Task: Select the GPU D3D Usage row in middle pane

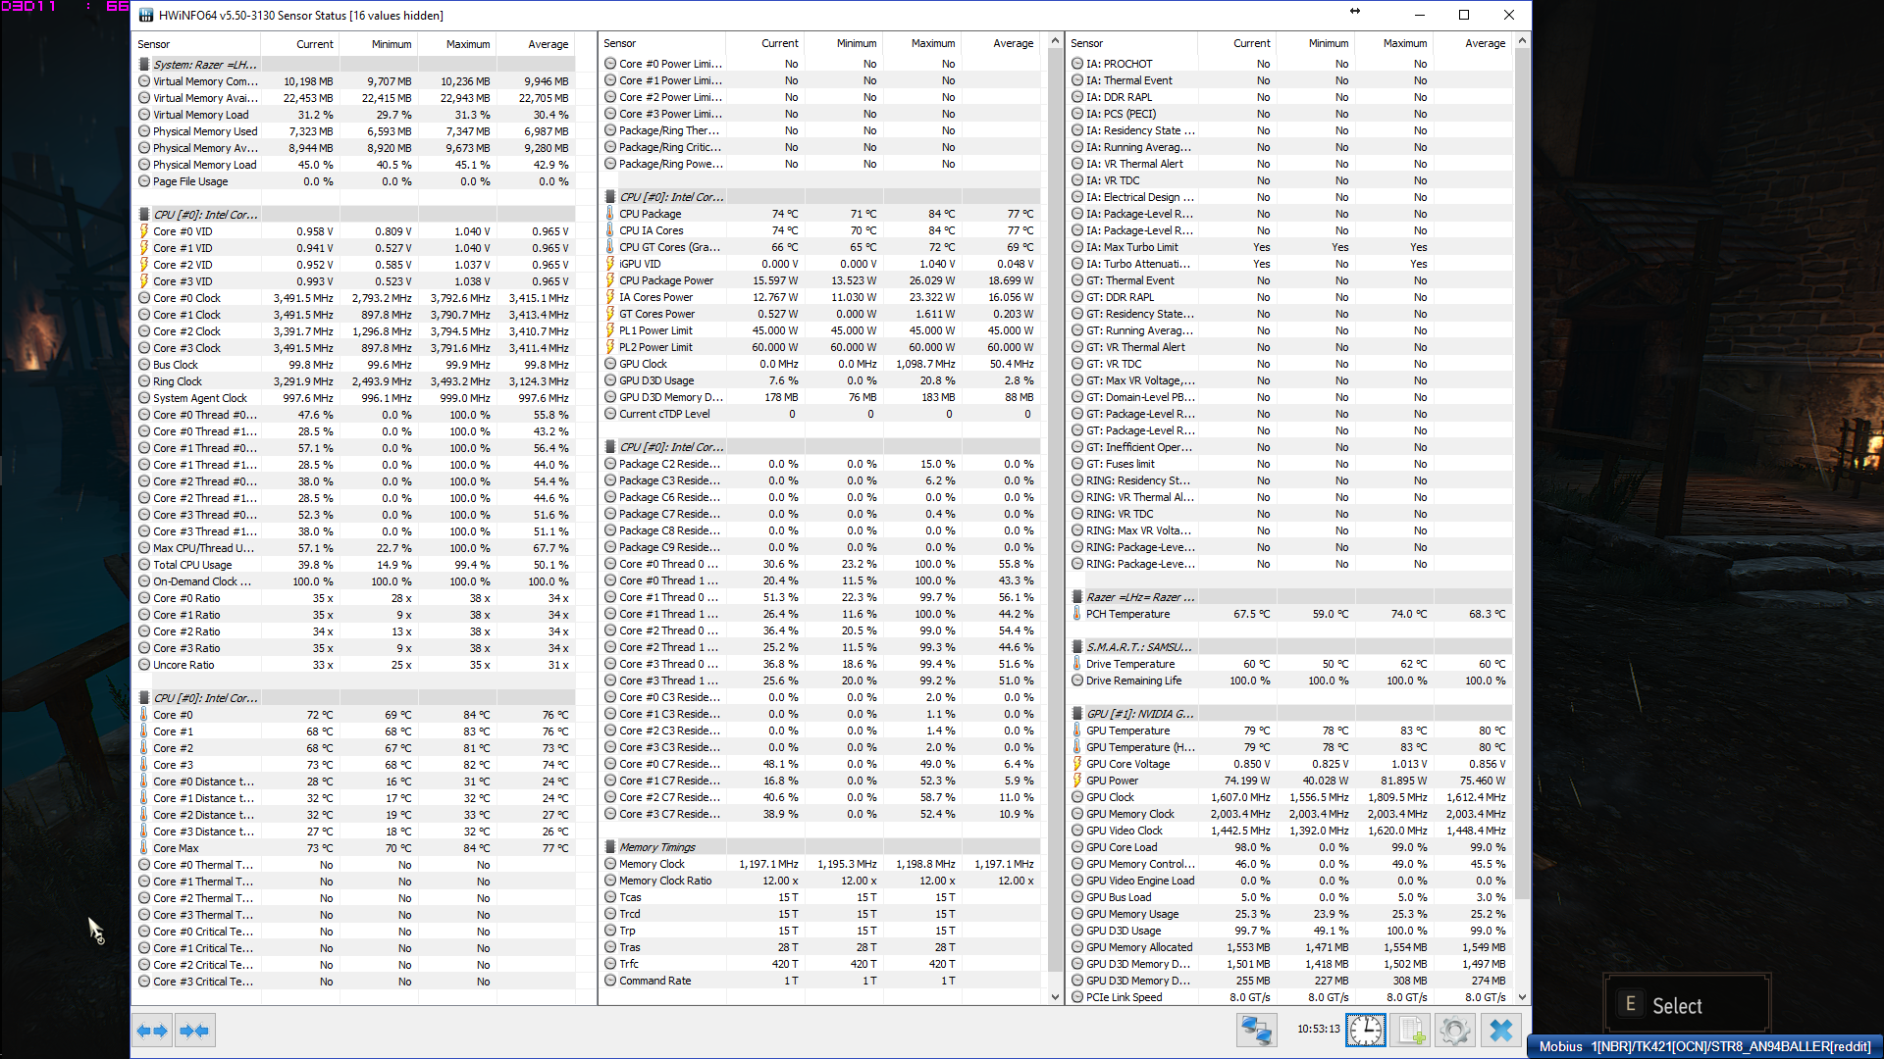Action: [x=820, y=380]
